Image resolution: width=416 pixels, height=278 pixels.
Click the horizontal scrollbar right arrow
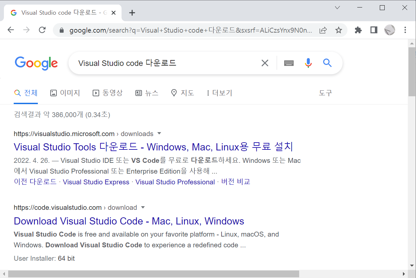pos(404,274)
